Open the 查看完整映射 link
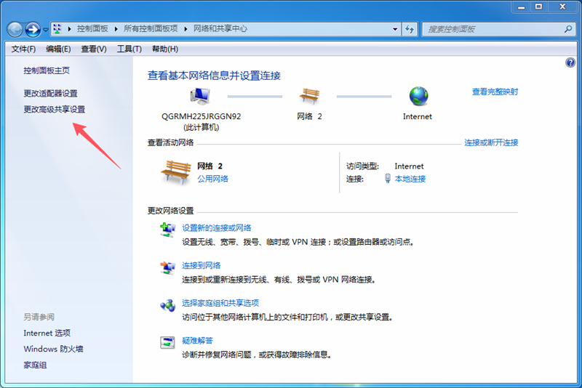582x388 pixels. 495,92
